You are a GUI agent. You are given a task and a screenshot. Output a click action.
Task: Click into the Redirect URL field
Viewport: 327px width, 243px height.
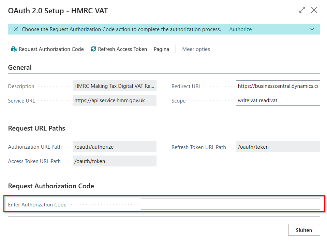(x=278, y=86)
